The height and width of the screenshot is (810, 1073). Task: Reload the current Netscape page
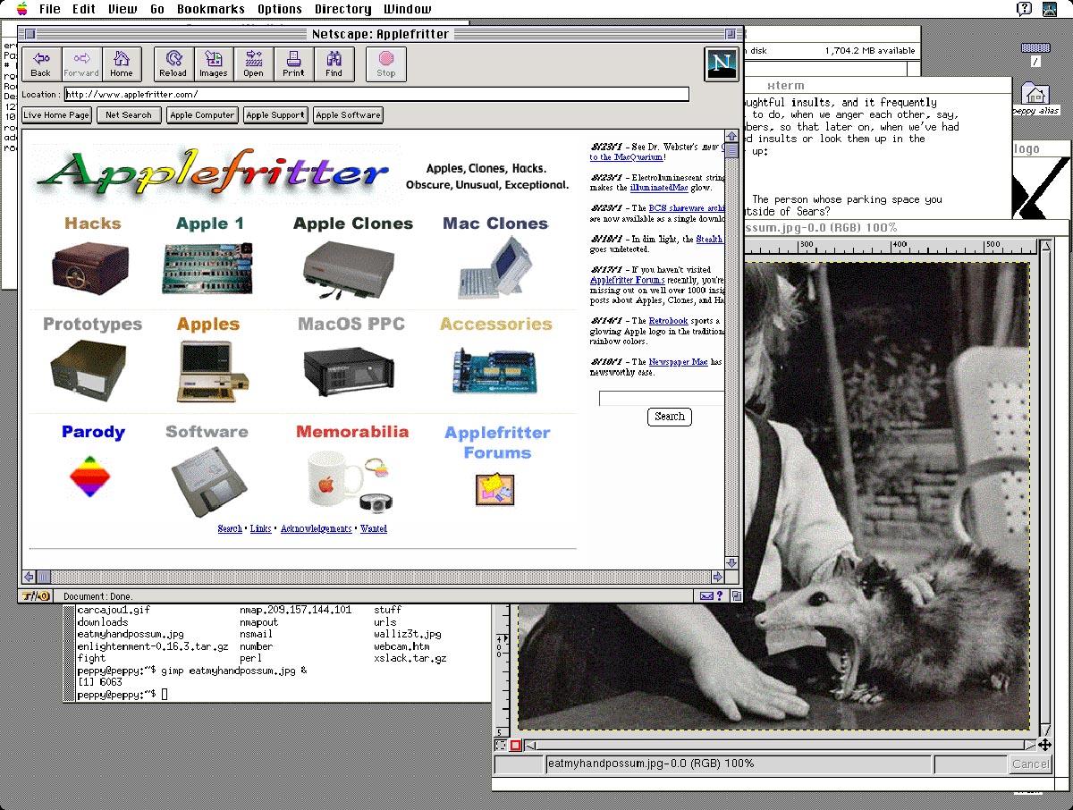pos(173,64)
